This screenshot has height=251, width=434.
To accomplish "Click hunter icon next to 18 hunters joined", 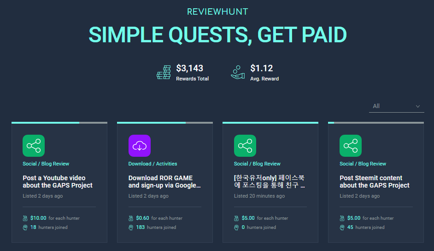I will point(25,228).
